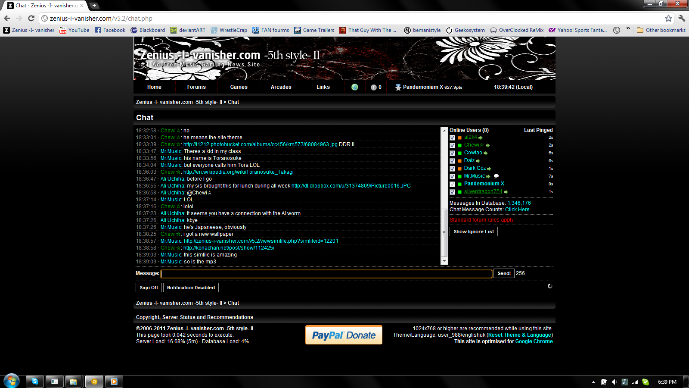
Task: Open the photobucket 68084963.jpg link
Action: pyautogui.click(x=261, y=144)
